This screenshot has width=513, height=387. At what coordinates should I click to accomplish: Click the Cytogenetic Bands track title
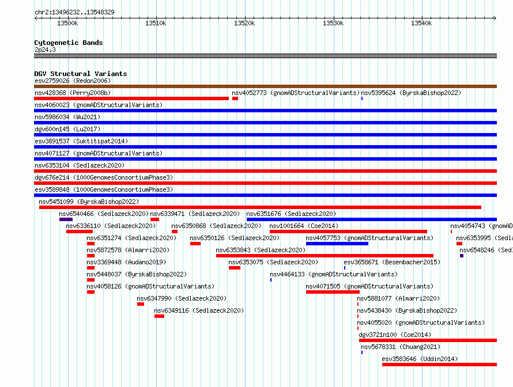tap(69, 43)
